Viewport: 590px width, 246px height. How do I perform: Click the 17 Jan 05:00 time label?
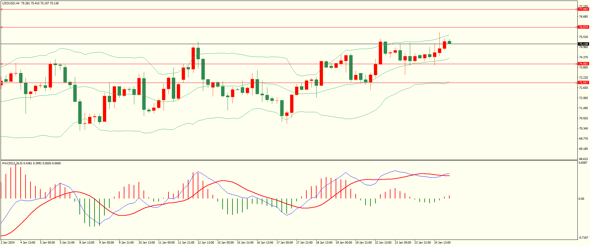point(285,243)
